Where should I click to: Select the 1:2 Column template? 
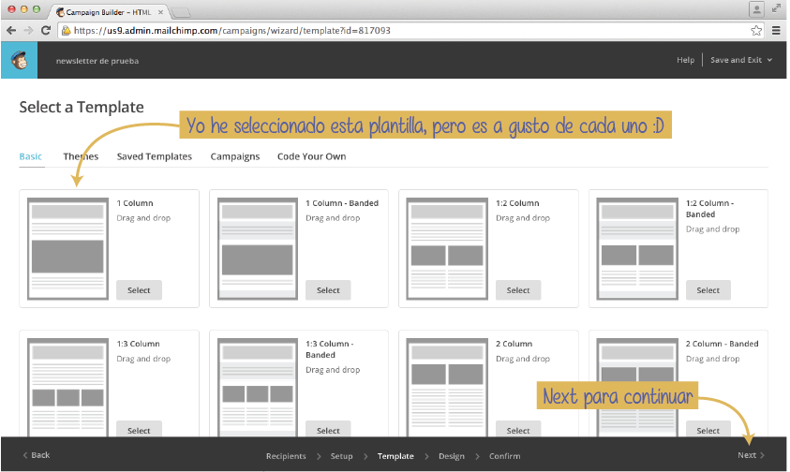518,290
